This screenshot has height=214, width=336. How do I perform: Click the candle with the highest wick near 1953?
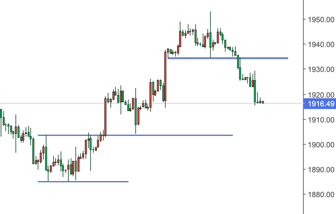pos(210,40)
